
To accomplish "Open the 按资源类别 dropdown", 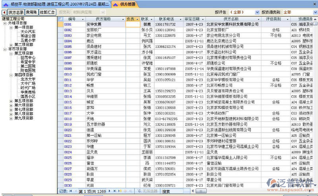I will [315, 12].
